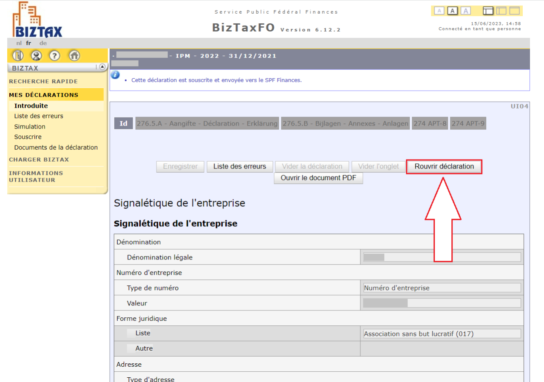Open the 276.5.B Bijlagen tab
This screenshot has width=544, height=382.
[x=346, y=123]
